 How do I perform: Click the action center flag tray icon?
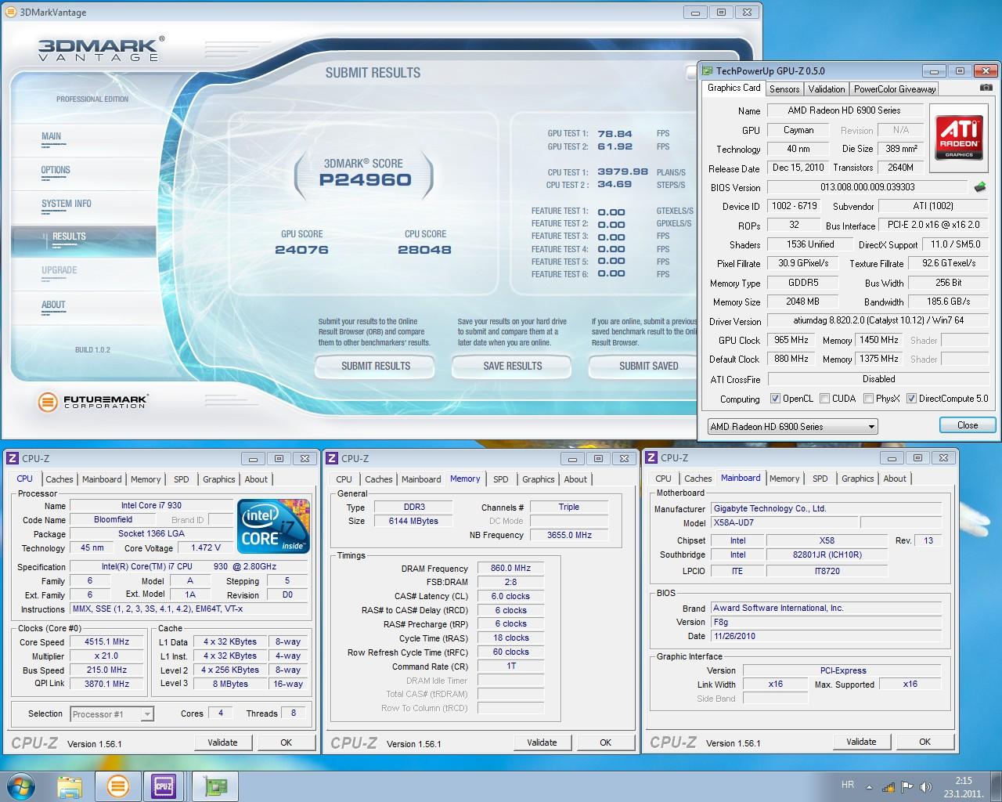click(906, 787)
